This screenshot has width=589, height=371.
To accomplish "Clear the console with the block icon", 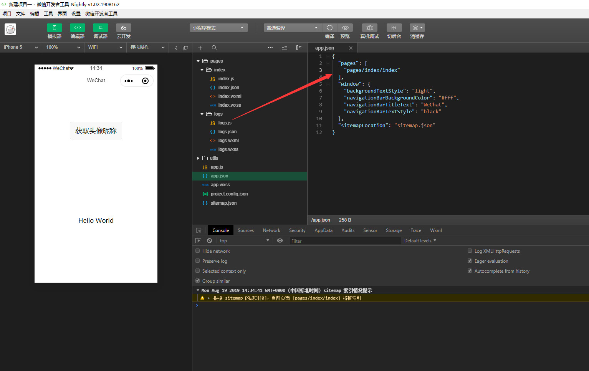I will [209, 241].
